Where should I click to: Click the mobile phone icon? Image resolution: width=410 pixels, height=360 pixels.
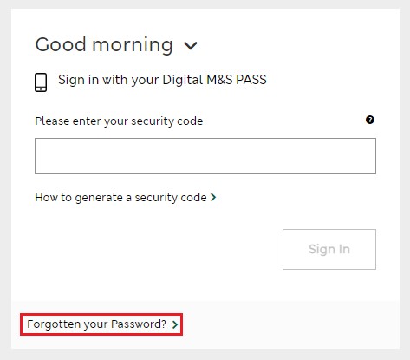pos(41,82)
